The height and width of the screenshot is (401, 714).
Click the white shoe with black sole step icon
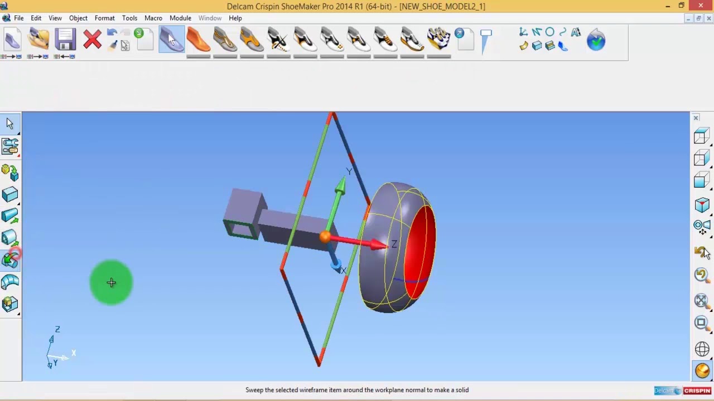pyautogui.click(x=305, y=40)
